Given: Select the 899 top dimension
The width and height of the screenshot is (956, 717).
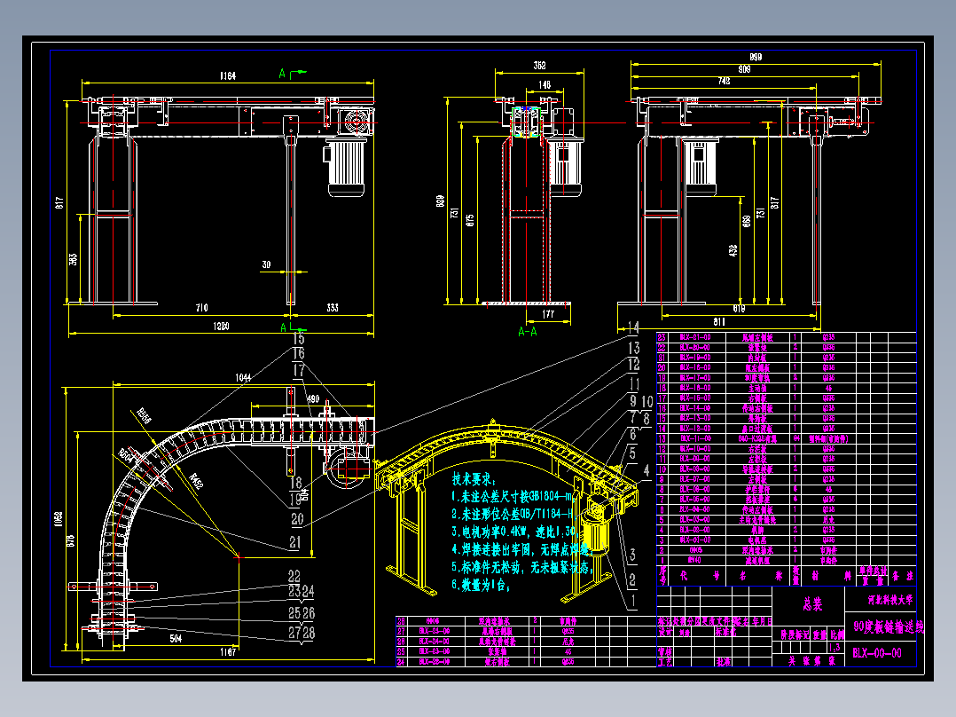Looking at the screenshot, I should [x=756, y=57].
